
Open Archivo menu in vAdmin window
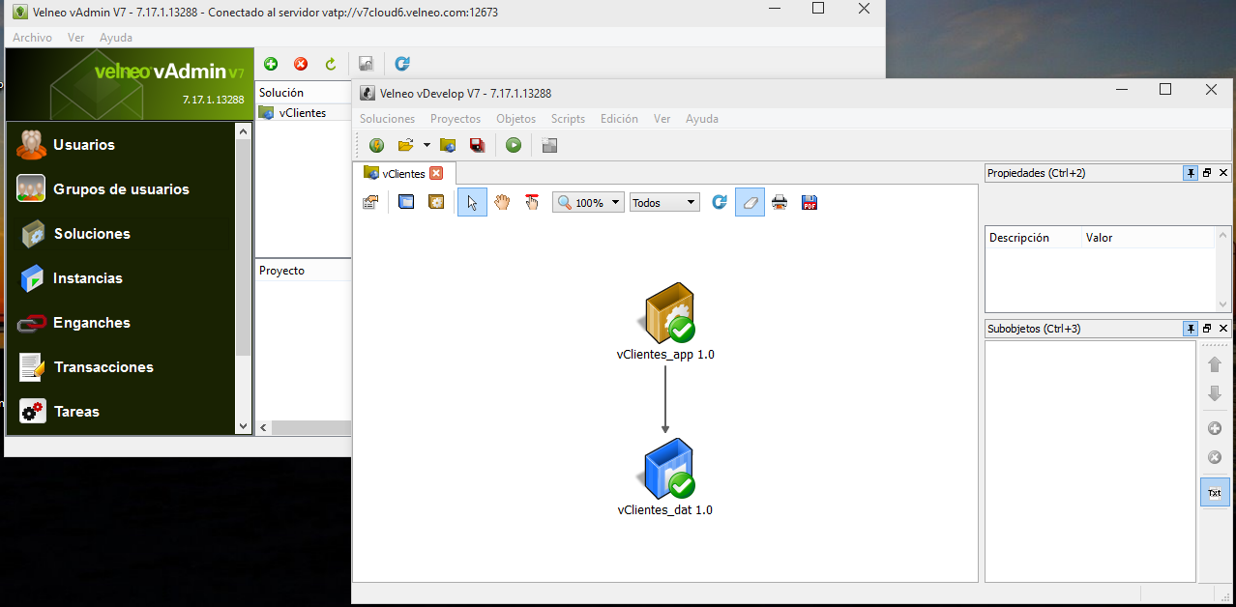tap(32, 38)
